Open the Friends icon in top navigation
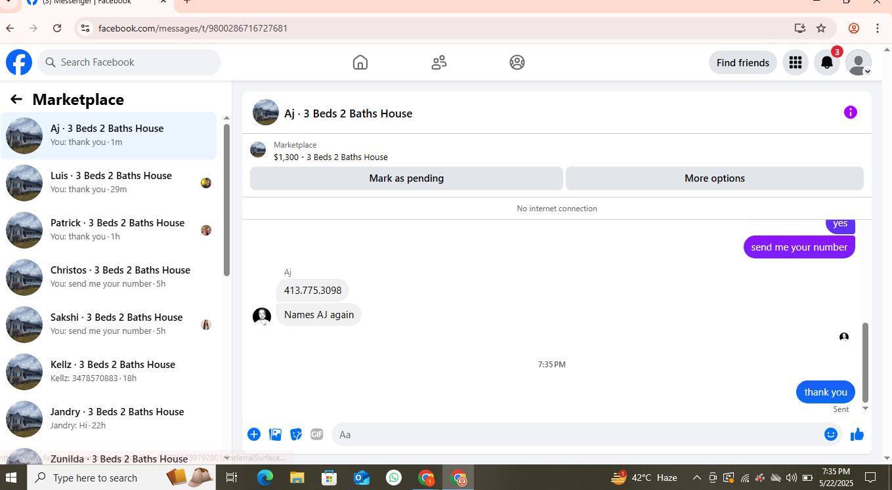The height and width of the screenshot is (490, 892). coord(439,62)
